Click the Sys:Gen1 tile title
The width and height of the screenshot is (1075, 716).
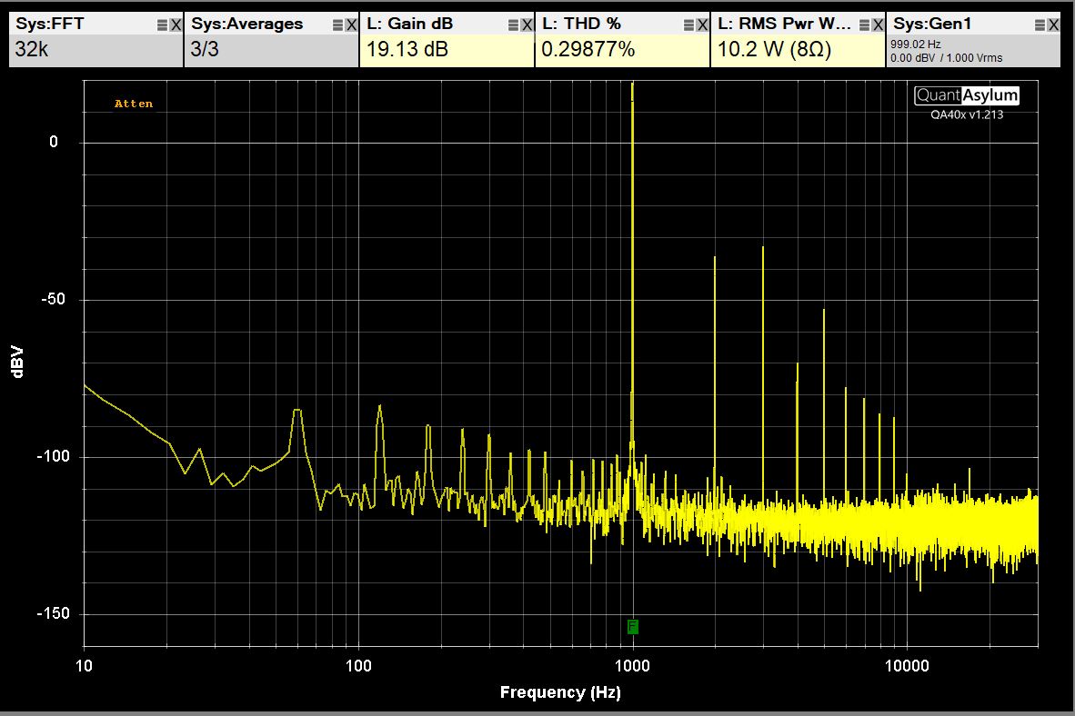click(932, 24)
